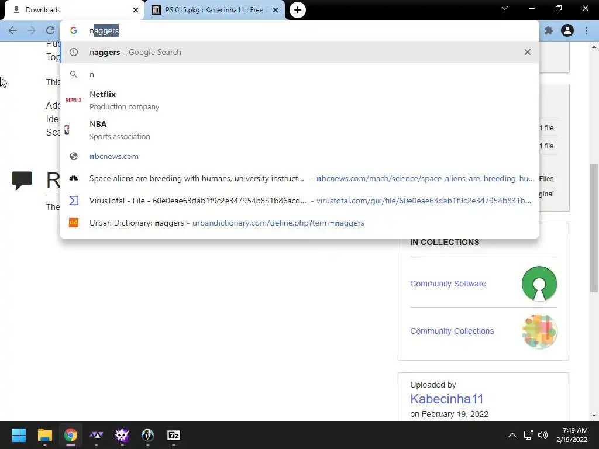Click the scrollbar up arrow
The image size is (599, 449).
(594, 47)
